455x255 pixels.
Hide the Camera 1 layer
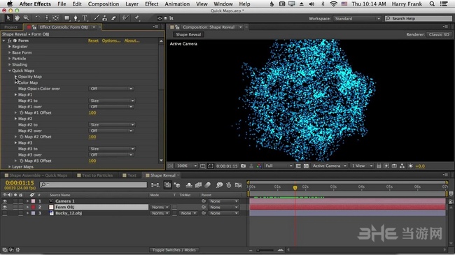coord(5,201)
